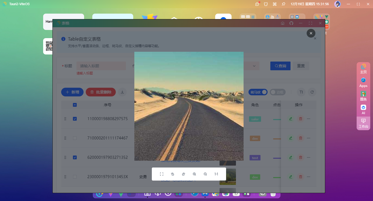Toggle the 斑马纹 stripe switch

(x=258, y=92)
